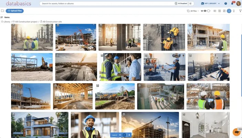Open the folder panel icon beside Upload Files
This screenshot has width=242, height=138.
(2, 11)
